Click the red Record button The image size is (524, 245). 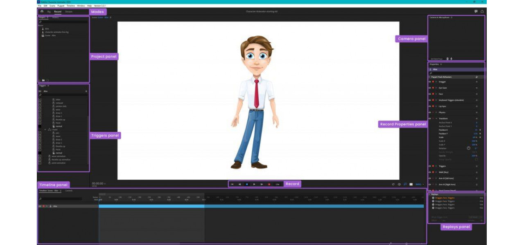click(269, 184)
